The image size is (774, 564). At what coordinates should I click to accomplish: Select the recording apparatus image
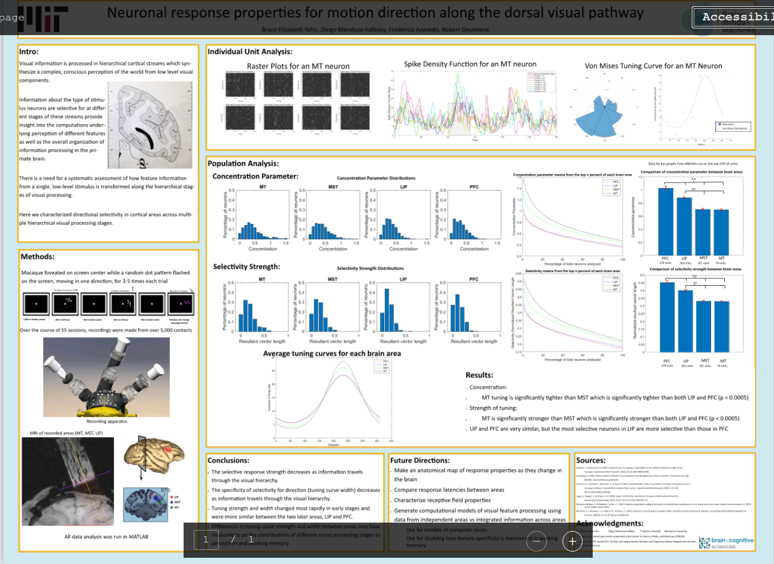click(x=107, y=377)
